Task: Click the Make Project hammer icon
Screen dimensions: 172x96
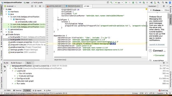Action: [112, 2]
